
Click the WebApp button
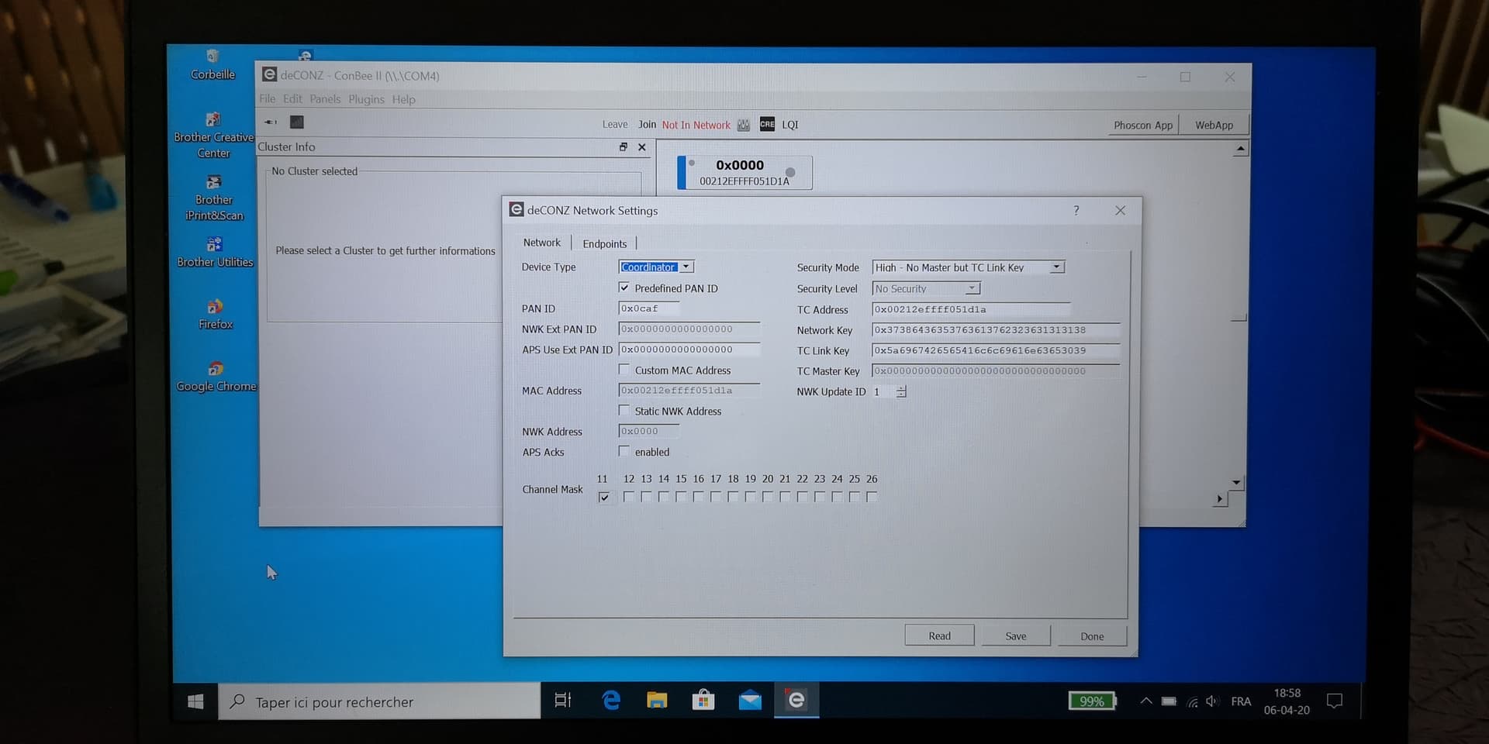[x=1214, y=125]
